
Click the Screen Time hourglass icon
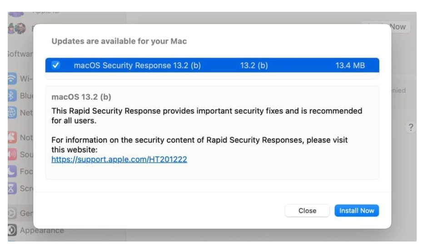click(x=12, y=188)
